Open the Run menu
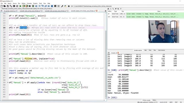Image resolution: width=184 pixels, height=103 pixels. tap(19, 3)
